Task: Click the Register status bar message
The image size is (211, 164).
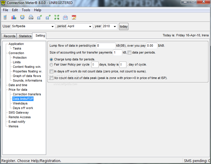Action: (31, 161)
